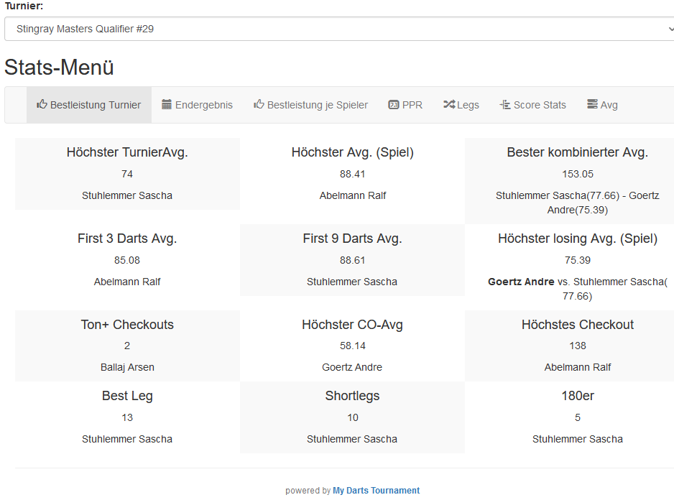
Task: Click the 180er stat heading
Action: (x=577, y=396)
